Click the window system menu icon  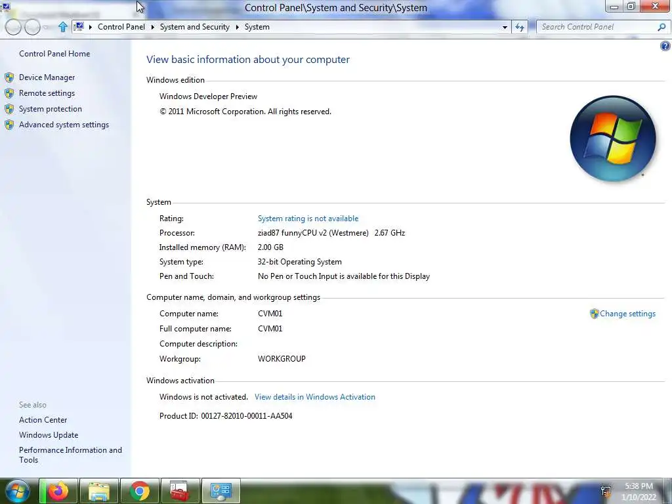point(6,6)
